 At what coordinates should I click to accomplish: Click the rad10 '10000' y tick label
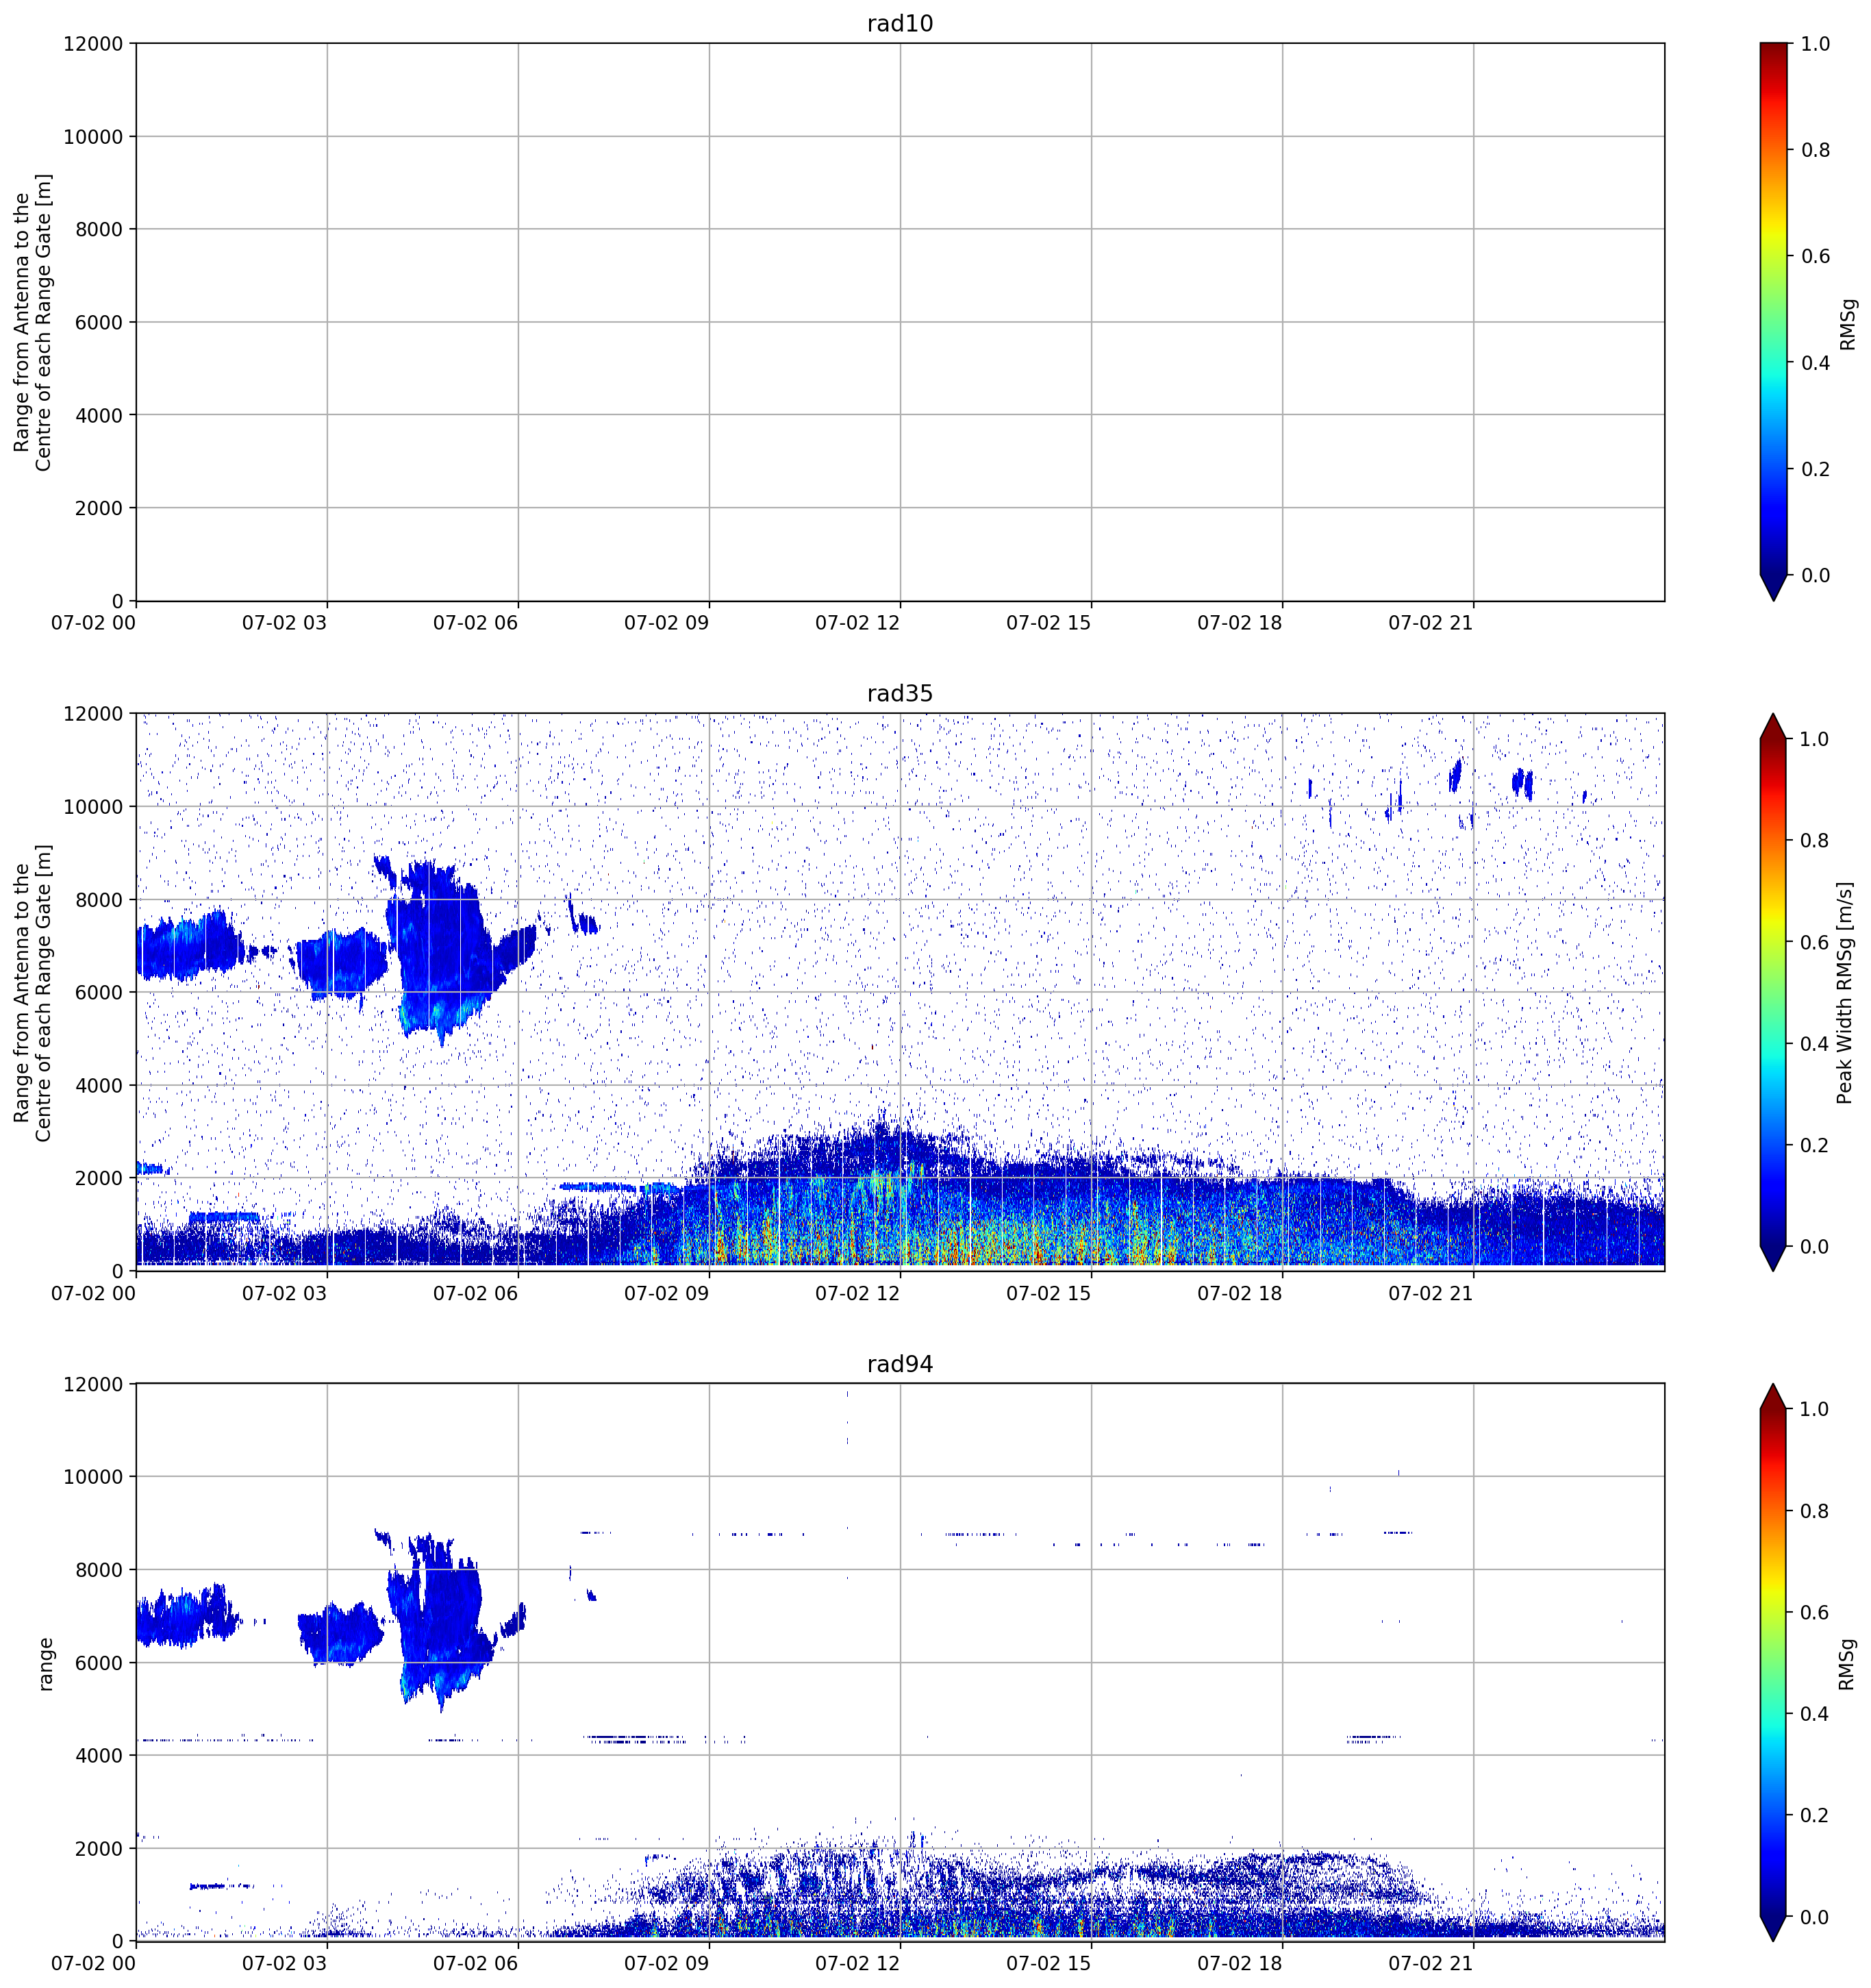[x=93, y=137]
